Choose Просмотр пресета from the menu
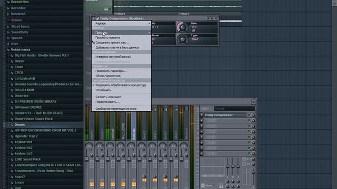 coord(121,37)
